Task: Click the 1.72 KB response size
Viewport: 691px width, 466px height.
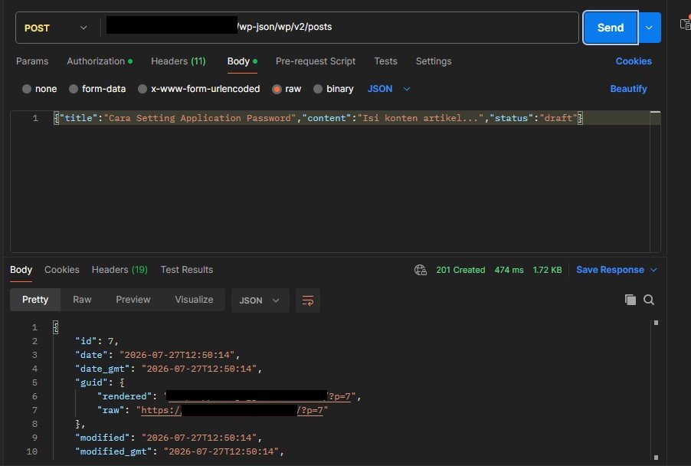Action: click(x=547, y=270)
